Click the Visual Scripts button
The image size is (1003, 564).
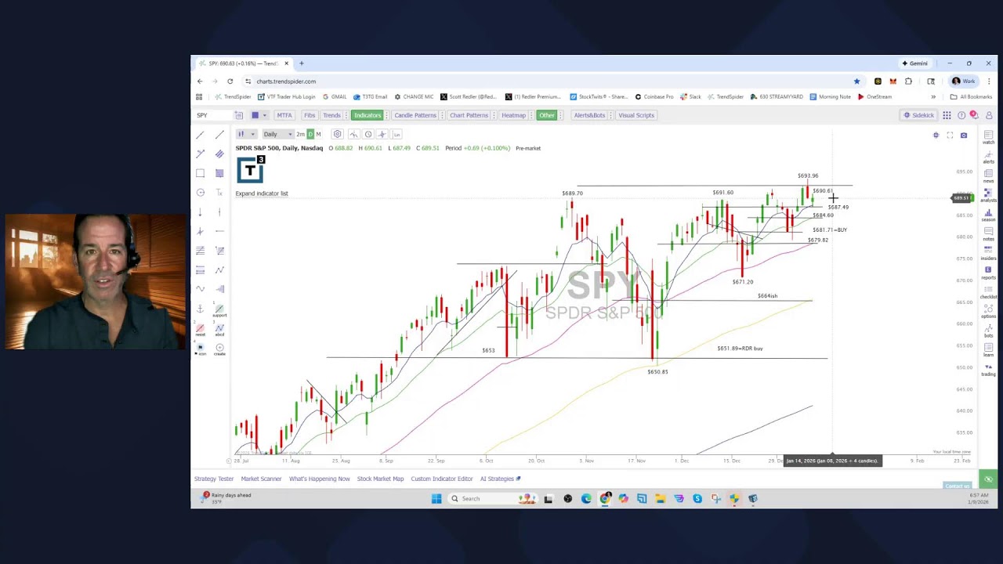635,115
